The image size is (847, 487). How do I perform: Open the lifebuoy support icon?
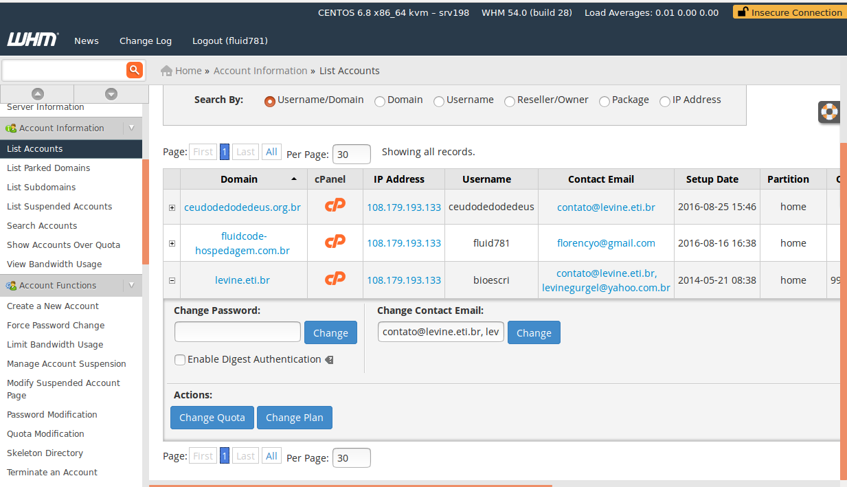pyautogui.click(x=830, y=111)
